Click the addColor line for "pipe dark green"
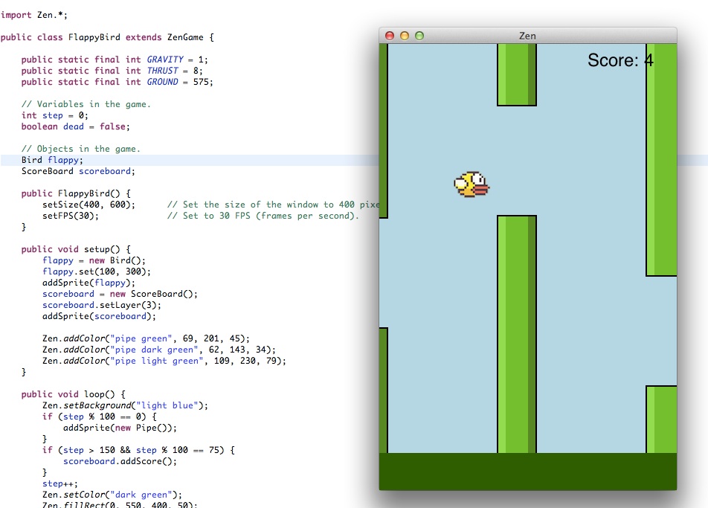This screenshot has width=708, height=508. [x=159, y=350]
